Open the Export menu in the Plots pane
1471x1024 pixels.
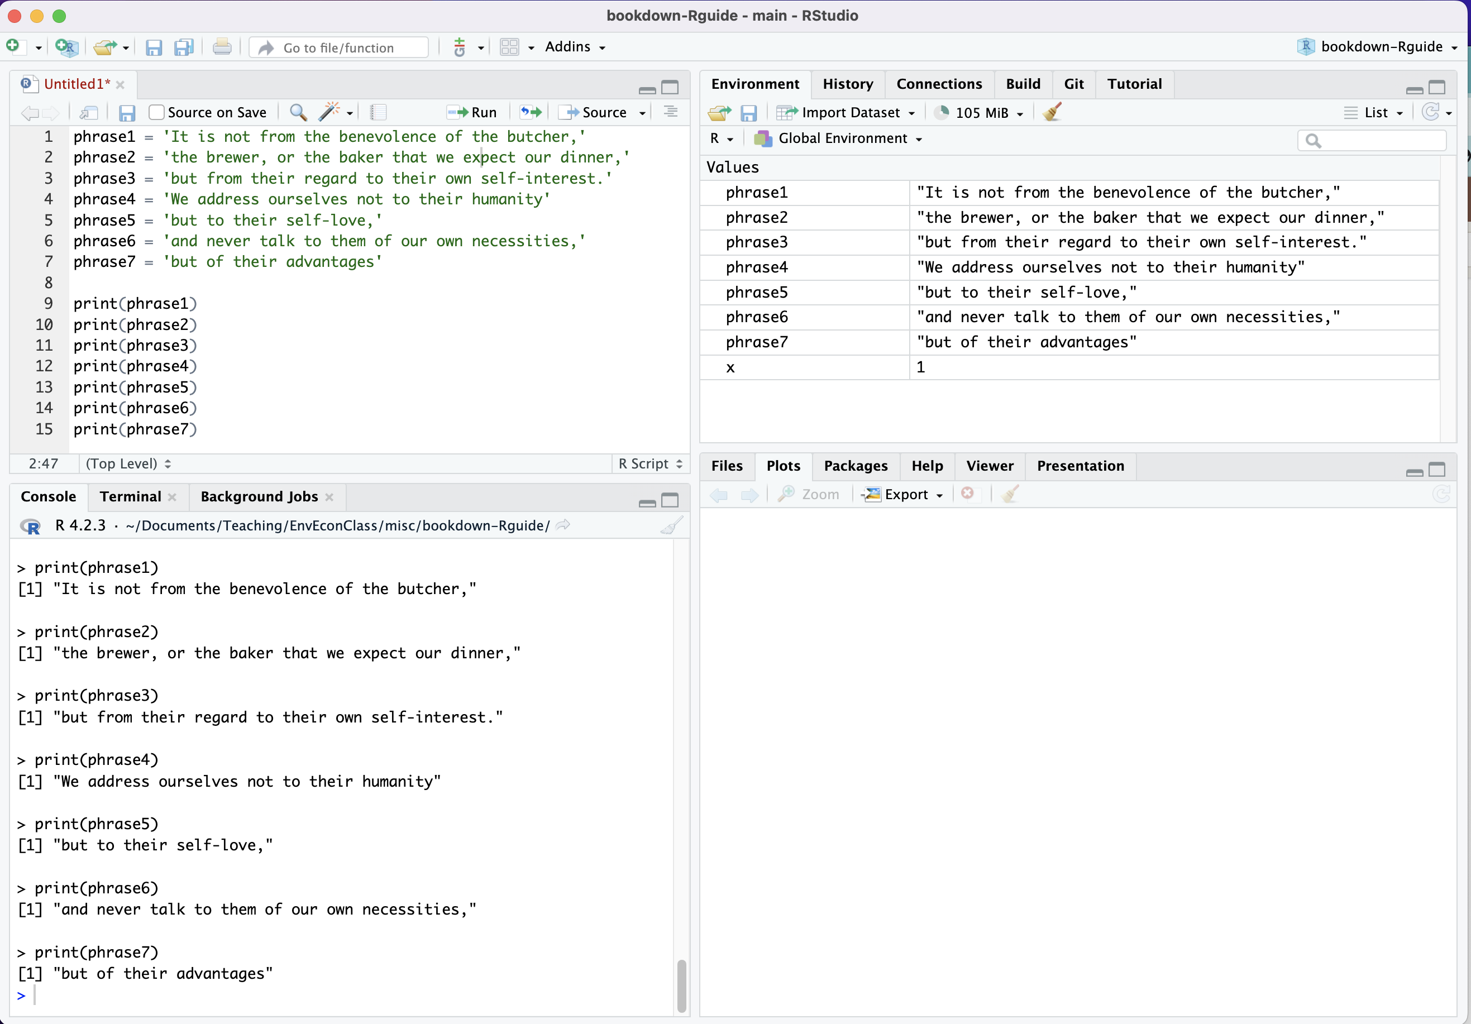(905, 494)
